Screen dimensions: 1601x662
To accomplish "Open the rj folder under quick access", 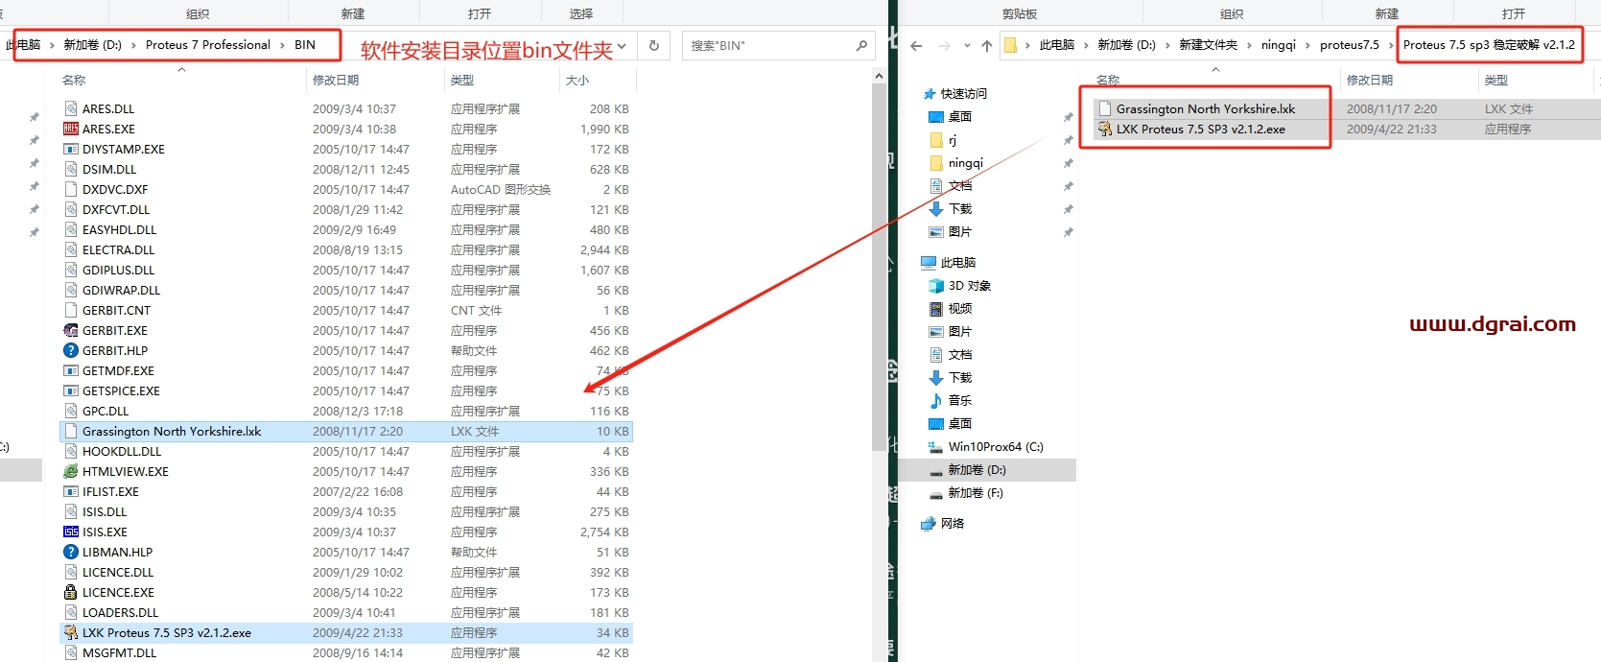I will [x=952, y=139].
